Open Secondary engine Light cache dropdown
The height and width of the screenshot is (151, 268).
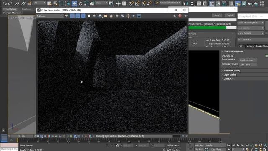click(247, 65)
